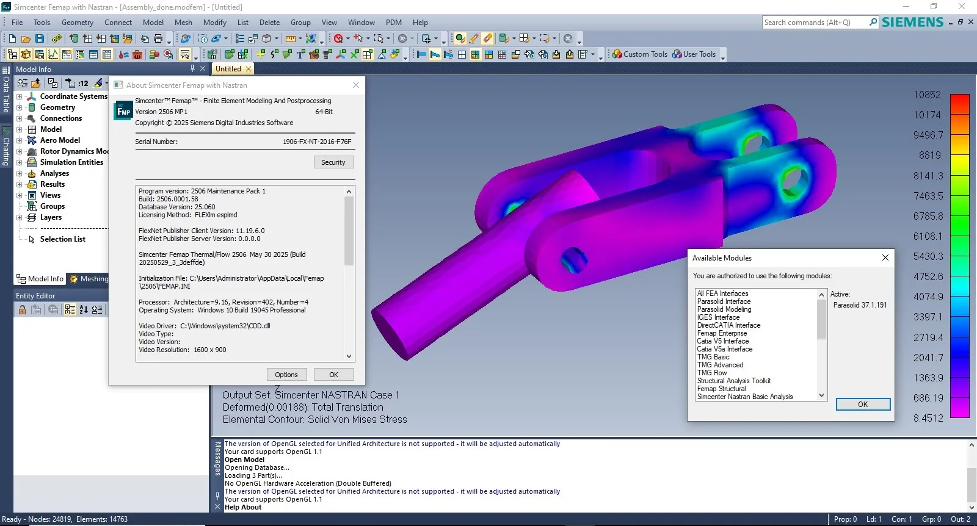Expand the Layers tree node
This screenshot has height=526, width=977.
(20, 217)
